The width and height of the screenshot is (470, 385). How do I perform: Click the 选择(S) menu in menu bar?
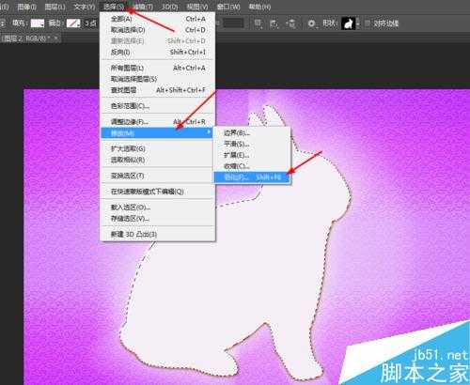tap(114, 7)
